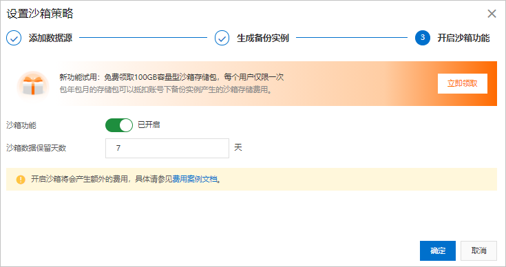Click the 立即领取 button

point(463,83)
